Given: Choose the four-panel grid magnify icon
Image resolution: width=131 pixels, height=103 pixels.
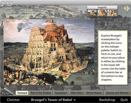Looking at the screenshot, I should (x=112, y=13).
